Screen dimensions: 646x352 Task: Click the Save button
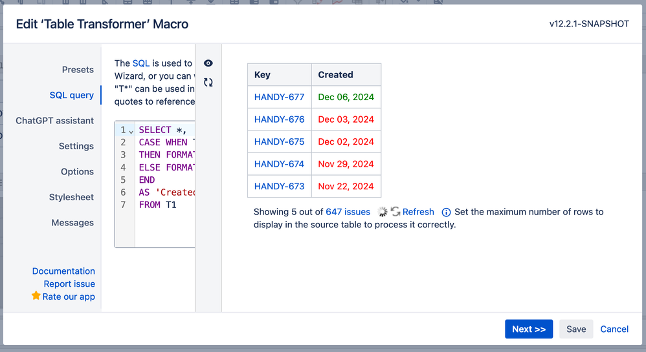tap(576, 329)
